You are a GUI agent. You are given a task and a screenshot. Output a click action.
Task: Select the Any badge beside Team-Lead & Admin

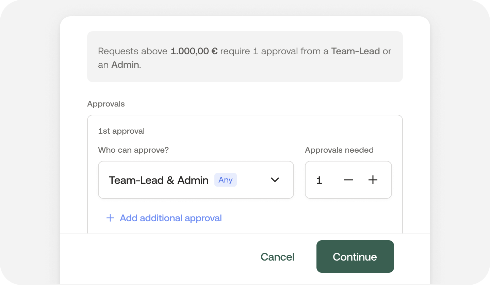(225, 180)
